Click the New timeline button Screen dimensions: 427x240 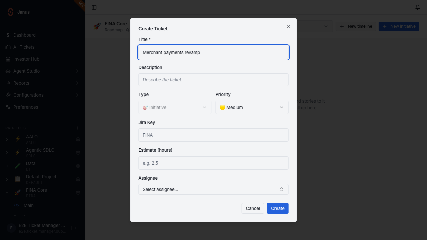pos(356,26)
